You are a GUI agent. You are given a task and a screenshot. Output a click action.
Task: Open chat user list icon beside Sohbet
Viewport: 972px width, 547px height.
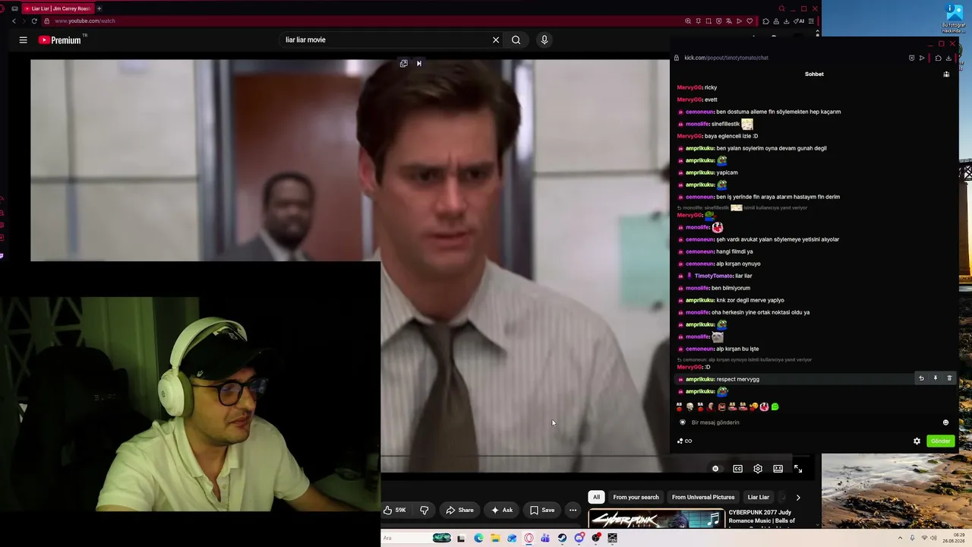[946, 74]
